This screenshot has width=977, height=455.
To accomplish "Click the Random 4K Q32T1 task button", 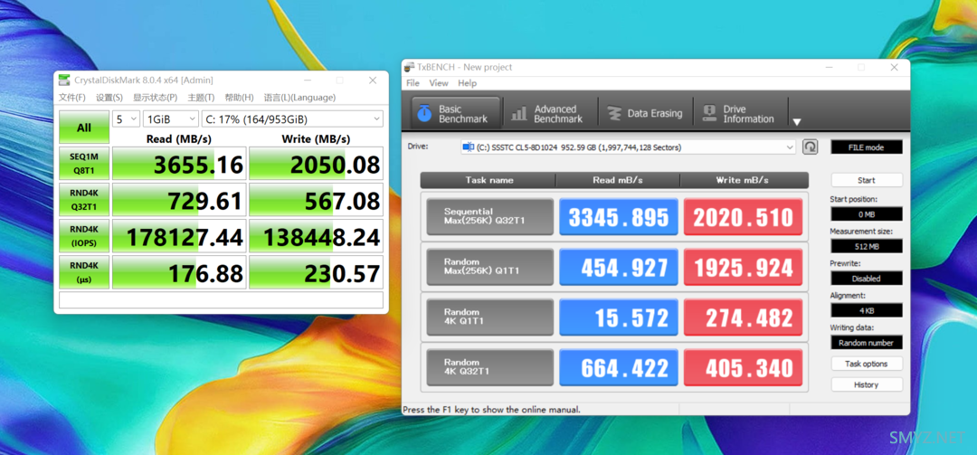I will (x=489, y=368).
